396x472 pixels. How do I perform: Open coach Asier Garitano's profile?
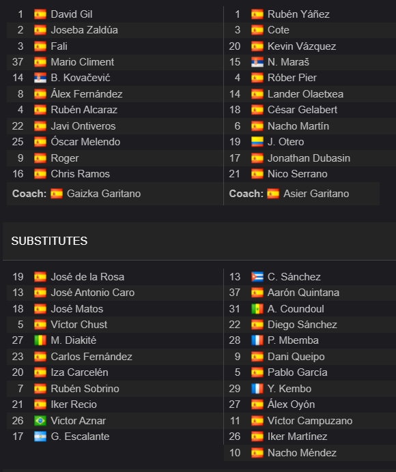click(316, 194)
